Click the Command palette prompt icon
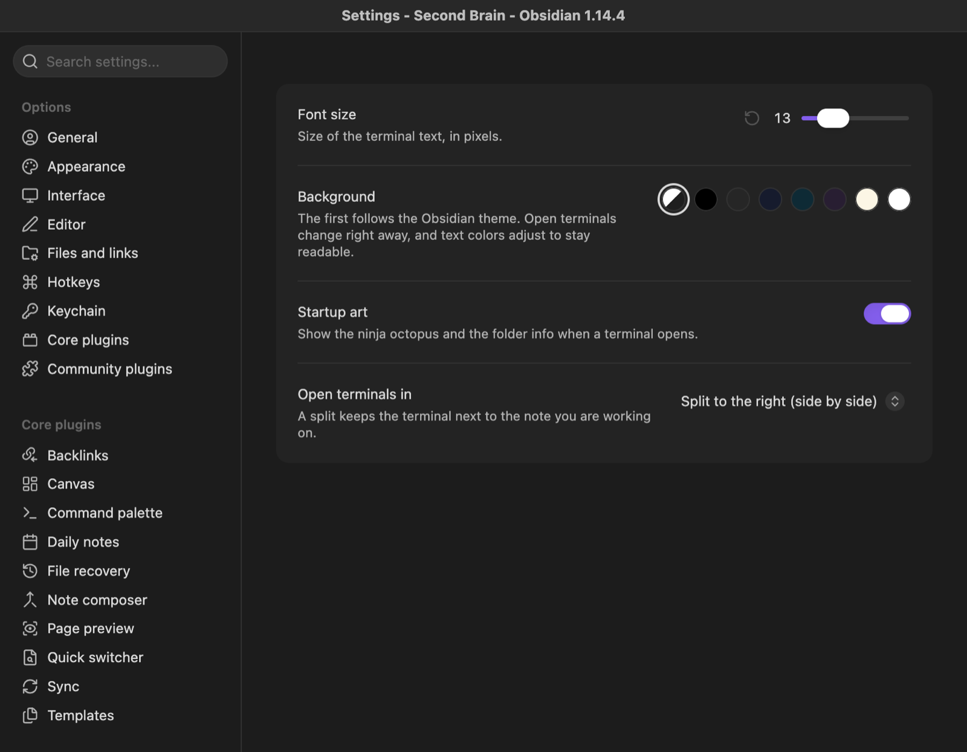 (x=30, y=513)
